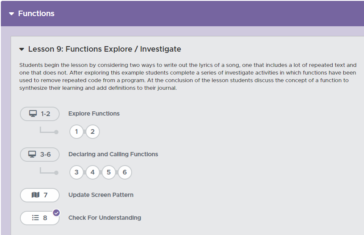Click the Functions unit title text
The image size is (364, 235).
[x=36, y=14]
